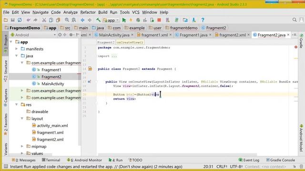Collapse the app module tree node
The image size is (305, 171).
[11, 42]
